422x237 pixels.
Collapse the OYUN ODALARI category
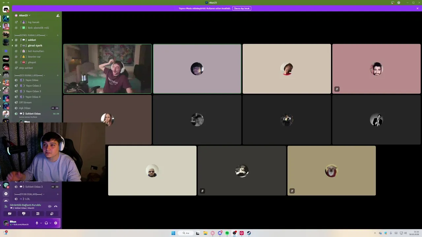pos(29,194)
